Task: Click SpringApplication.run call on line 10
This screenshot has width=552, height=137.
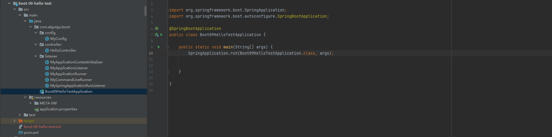Action: (x=213, y=53)
